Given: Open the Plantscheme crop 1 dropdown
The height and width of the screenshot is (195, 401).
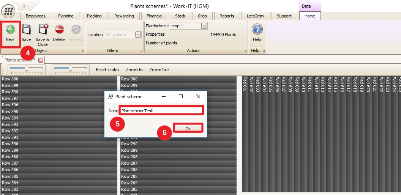Looking at the screenshot, I should click(x=204, y=26).
